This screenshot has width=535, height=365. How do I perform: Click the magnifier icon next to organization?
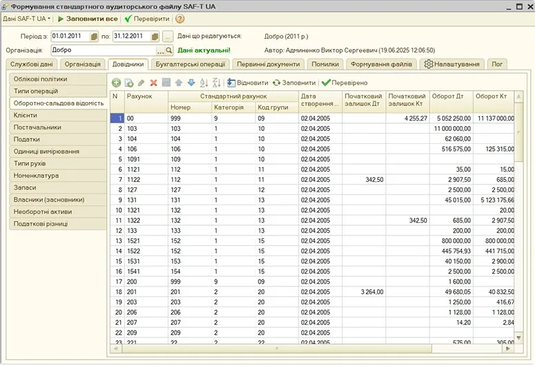pos(169,50)
